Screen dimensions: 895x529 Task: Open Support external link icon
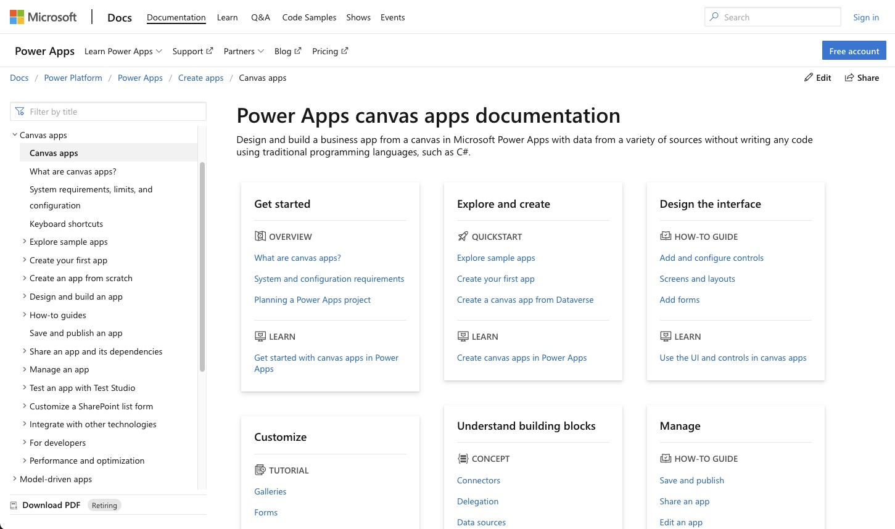(210, 51)
